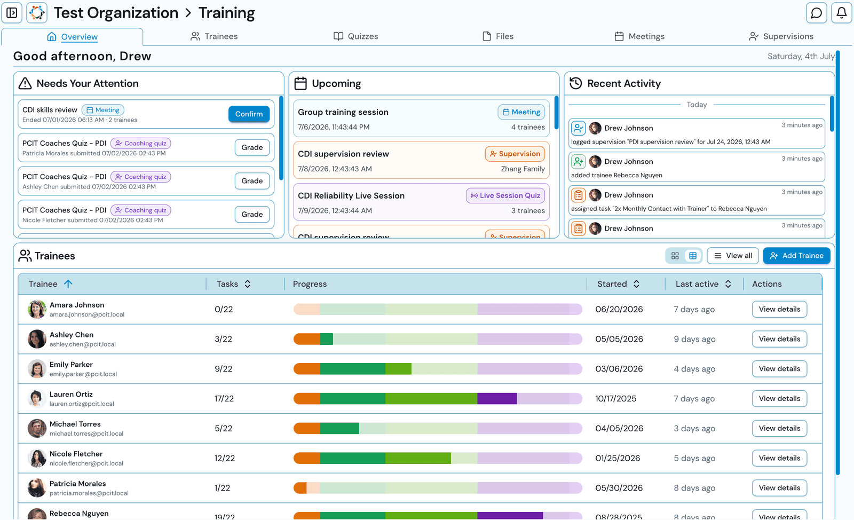View details for Amara Johnson
The height and width of the screenshot is (520, 854).
point(779,309)
